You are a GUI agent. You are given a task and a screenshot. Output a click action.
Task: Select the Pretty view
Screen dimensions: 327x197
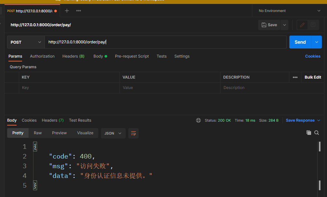click(18, 133)
